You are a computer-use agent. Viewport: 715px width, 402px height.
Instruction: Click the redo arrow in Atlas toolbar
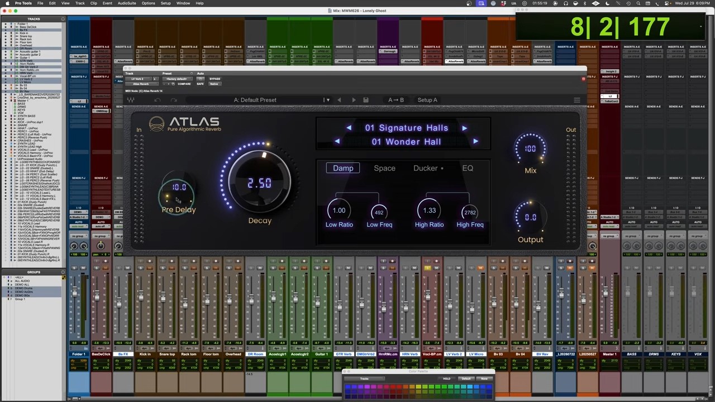174,100
